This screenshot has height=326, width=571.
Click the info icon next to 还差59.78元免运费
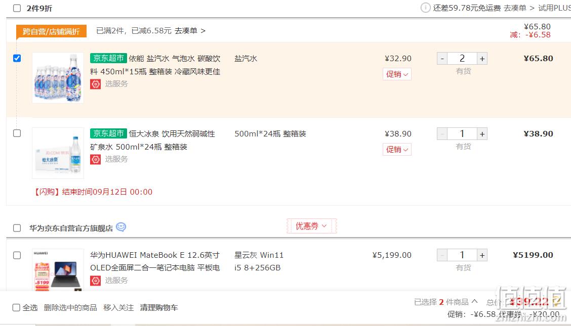425,8
